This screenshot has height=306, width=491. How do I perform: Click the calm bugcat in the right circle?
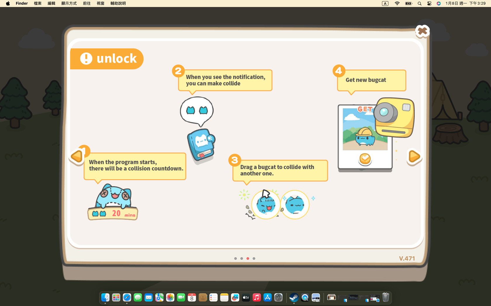[295, 205]
